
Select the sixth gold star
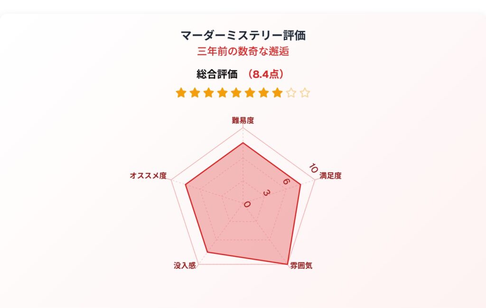250,92
